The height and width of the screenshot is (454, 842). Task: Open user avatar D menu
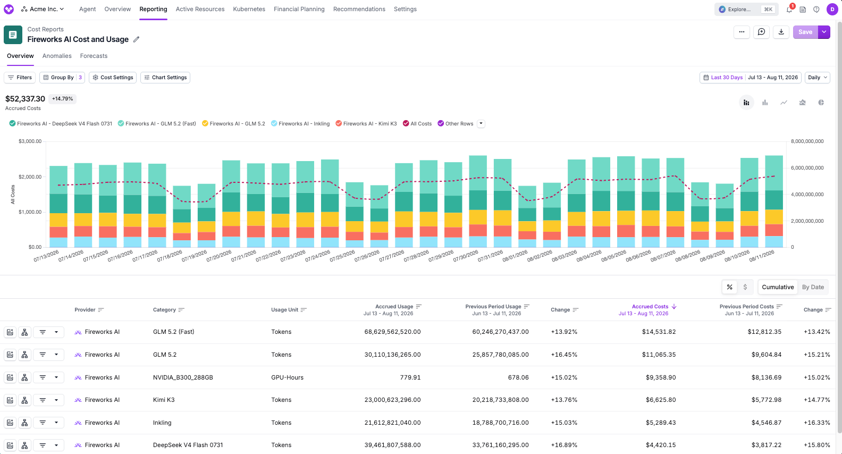point(832,9)
